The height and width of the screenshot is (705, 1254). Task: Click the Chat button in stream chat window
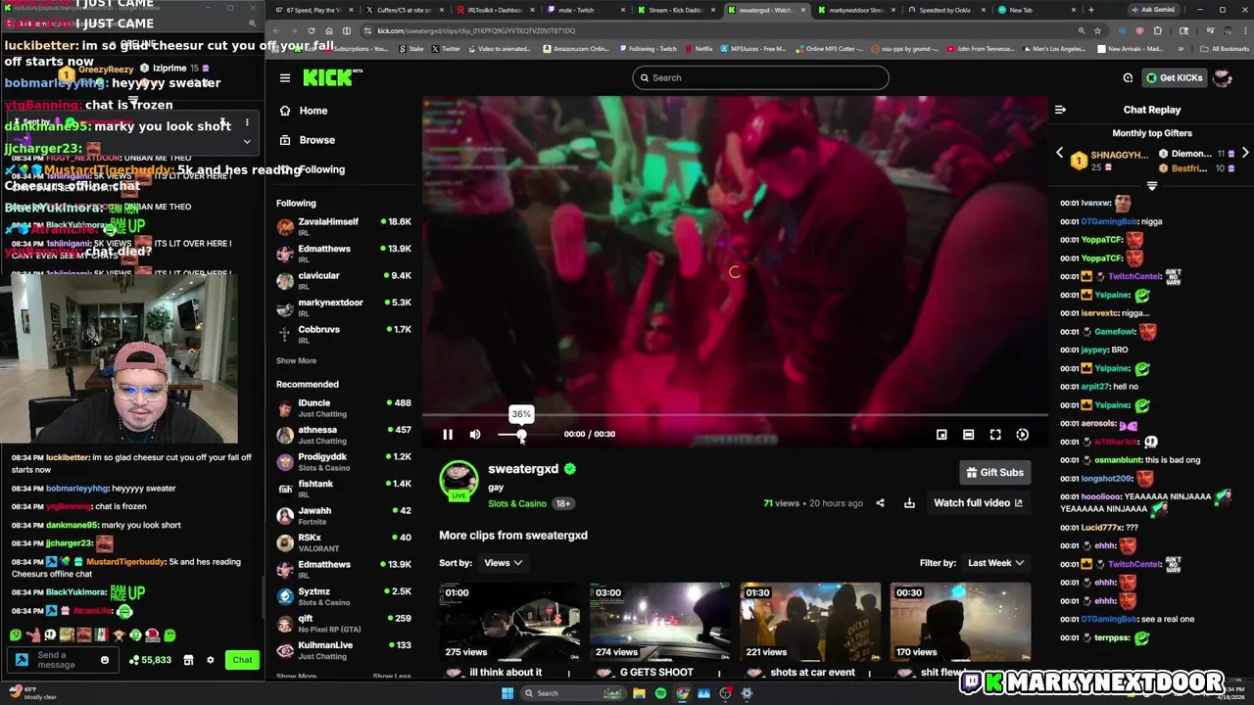click(x=242, y=660)
